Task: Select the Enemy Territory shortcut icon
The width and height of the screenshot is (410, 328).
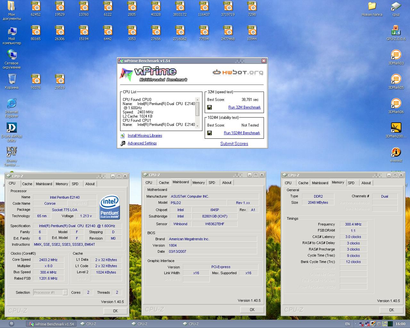Action: click(x=12, y=157)
